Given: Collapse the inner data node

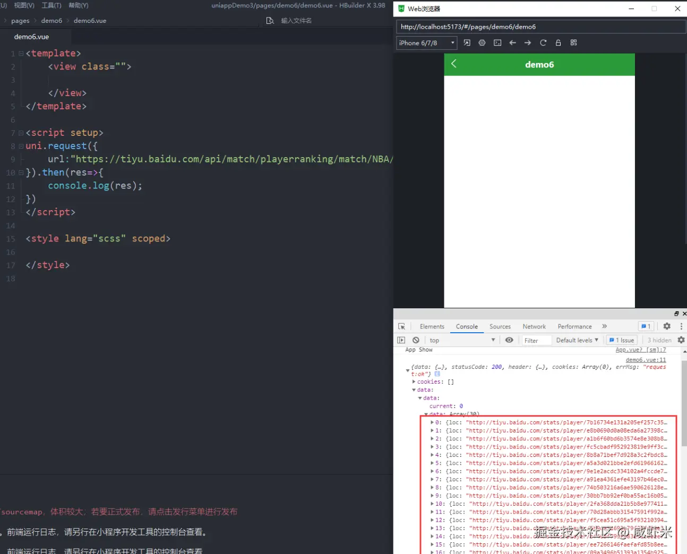Looking at the screenshot, I should pos(420,398).
